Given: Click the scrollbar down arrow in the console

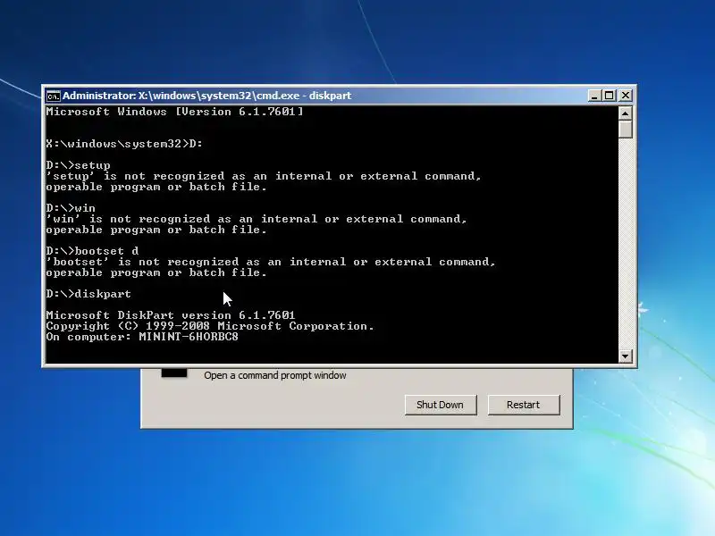Looking at the screenshot, I should pos(625,356).
